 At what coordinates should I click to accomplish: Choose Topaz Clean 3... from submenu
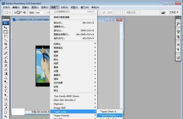tap(110, 111)
